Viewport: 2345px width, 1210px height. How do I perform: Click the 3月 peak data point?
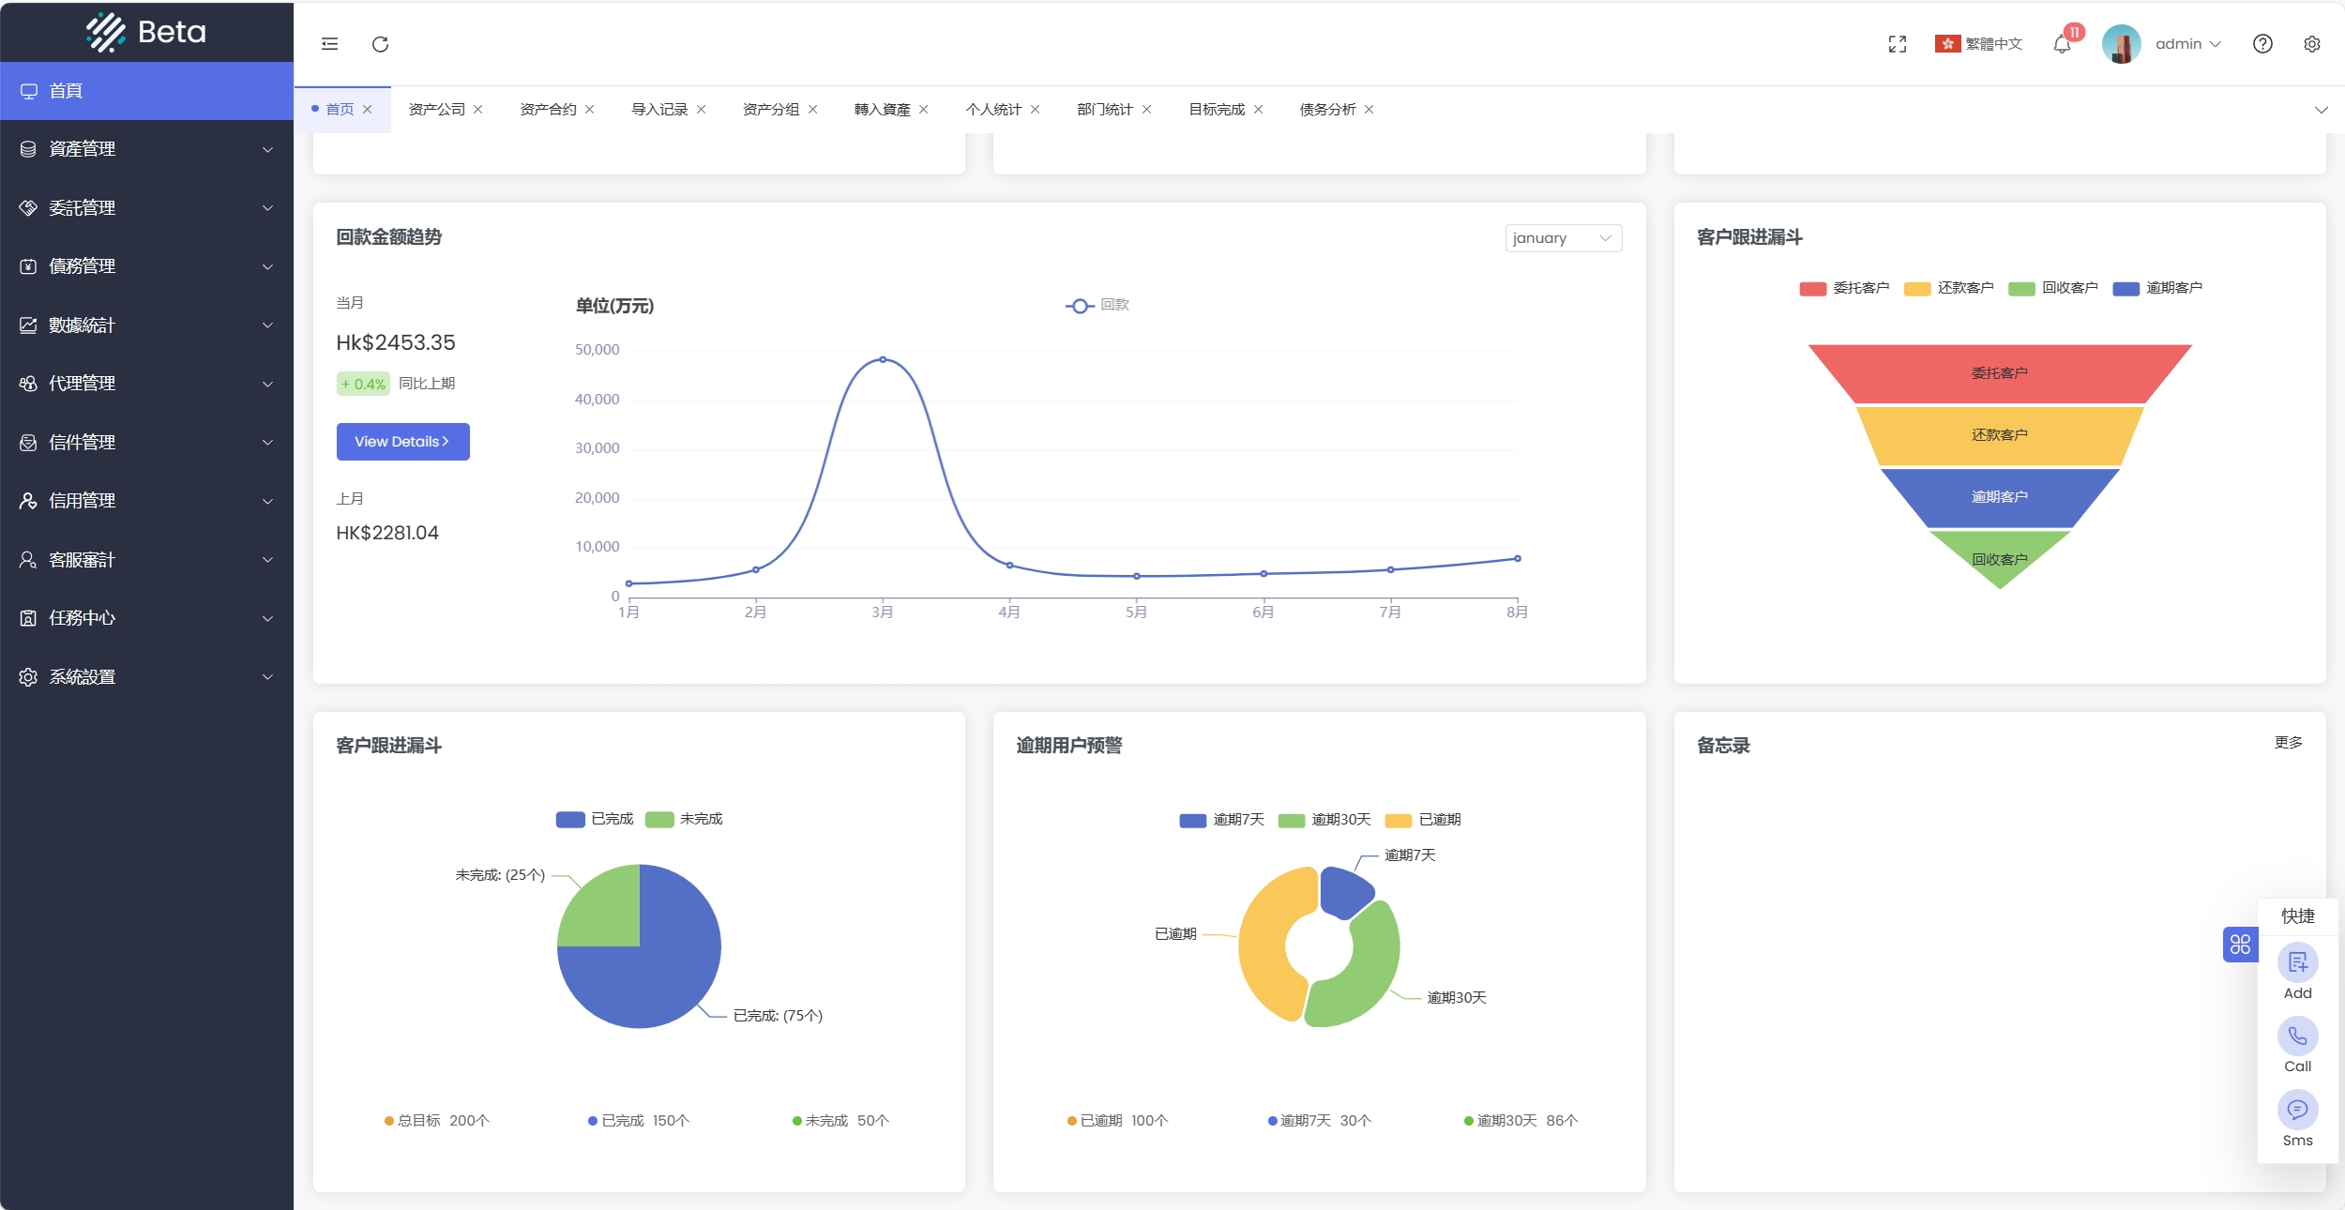point(882,359)
